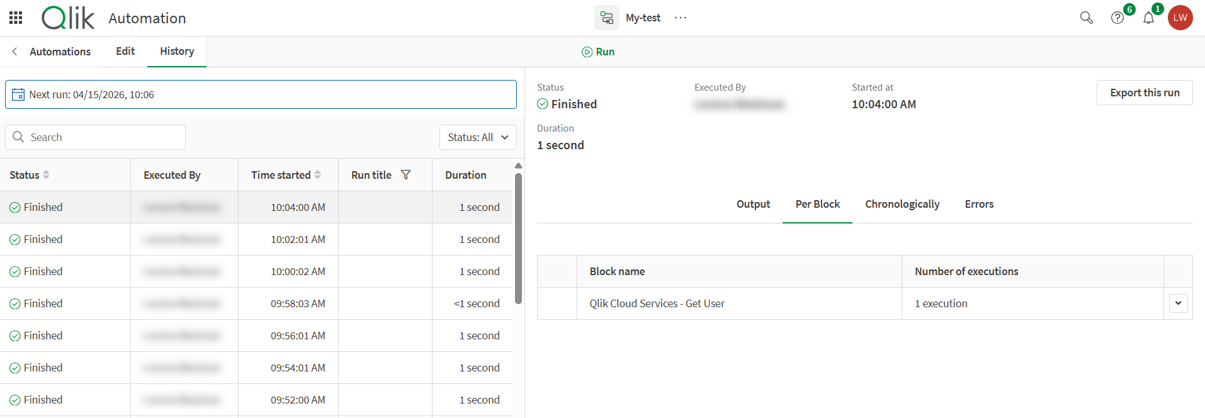Focus the Search runs input field

tap(95, 137)
